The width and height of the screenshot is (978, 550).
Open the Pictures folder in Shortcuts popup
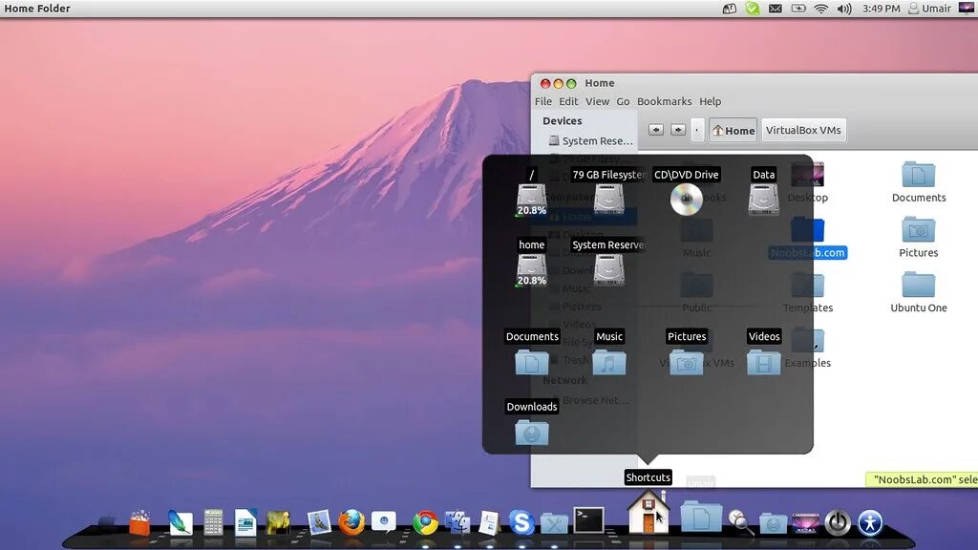coord(686,362)
